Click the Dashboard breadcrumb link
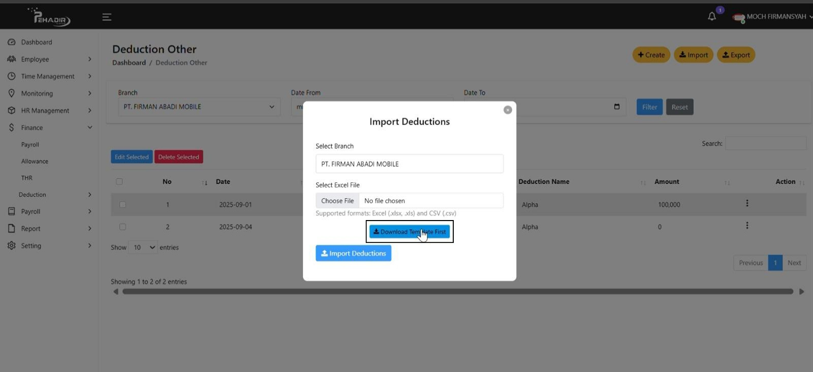The height and width of the screenshot is (372, 813). click(x=129, y=63)
